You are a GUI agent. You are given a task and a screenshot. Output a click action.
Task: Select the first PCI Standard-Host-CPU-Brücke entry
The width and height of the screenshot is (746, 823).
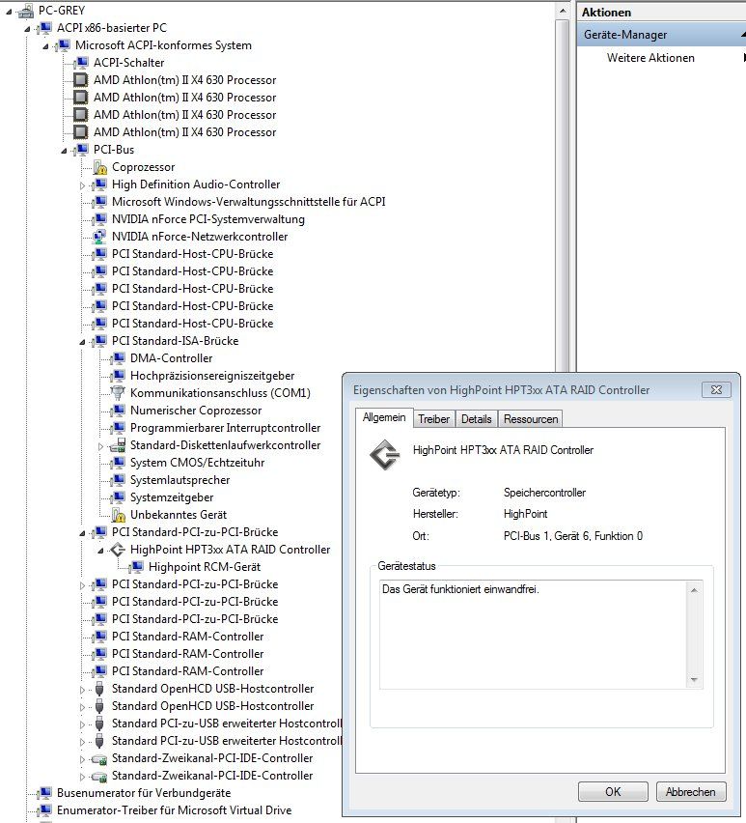click(192, 254)
